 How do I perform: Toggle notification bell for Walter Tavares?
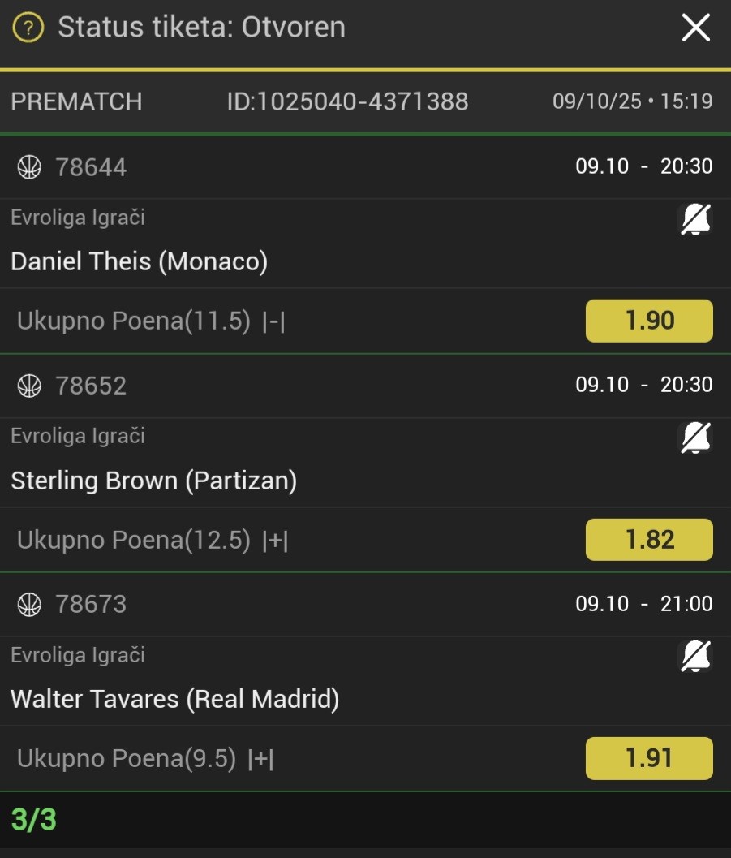[694, 656]
